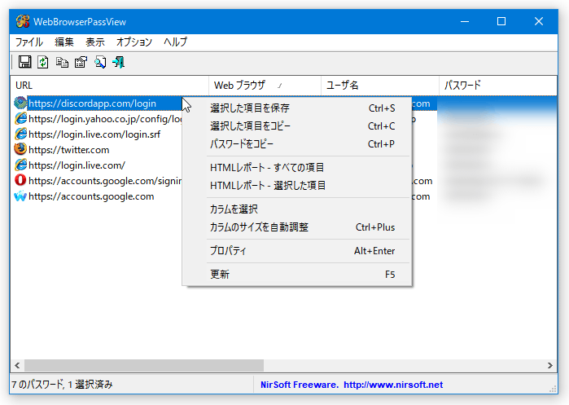Screen dimensions: 569x405
Task: Open the オプション menu
Action: pyautogui.click(x=133, y=42)
